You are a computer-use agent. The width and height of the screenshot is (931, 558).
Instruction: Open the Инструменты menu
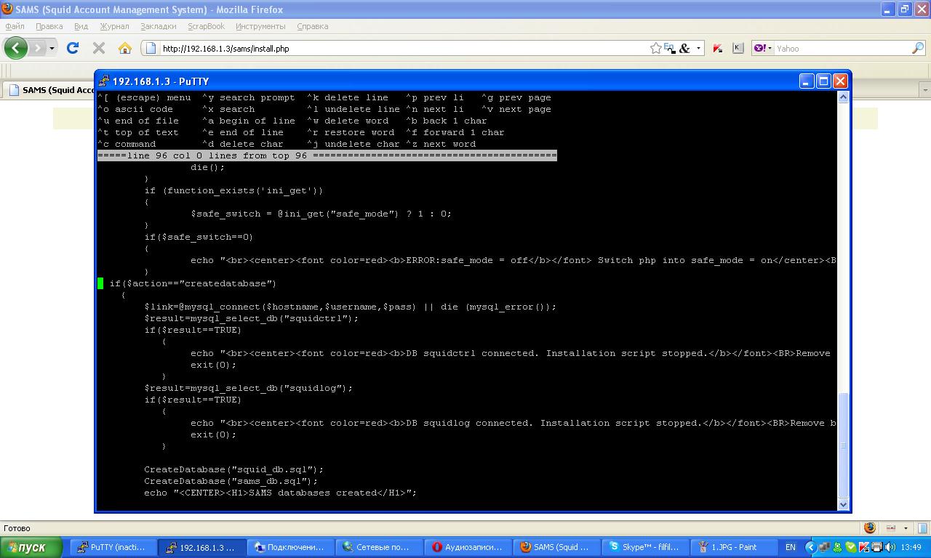[x=260, y=26]
